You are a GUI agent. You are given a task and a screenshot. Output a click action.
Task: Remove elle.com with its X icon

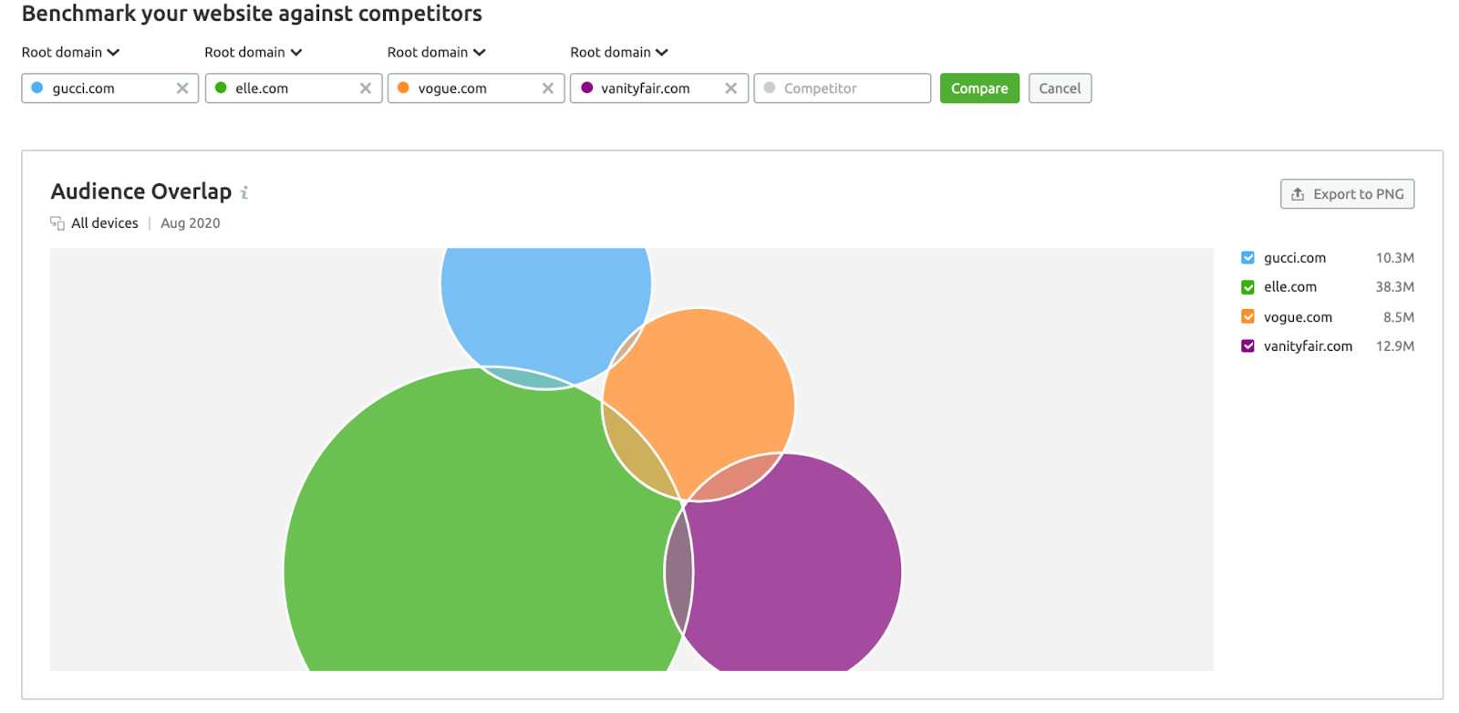point(366,88)
